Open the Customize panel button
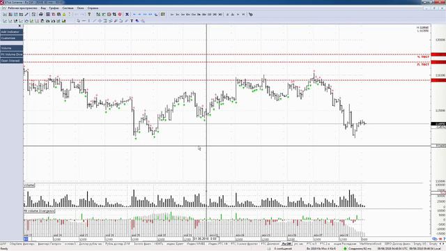This screenshot has height=251, width=446. click(x=11, y=38)
